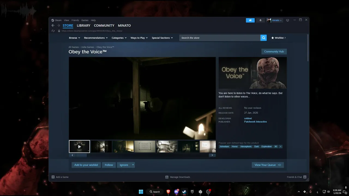Switch to the LIBRARY tab

83,26
